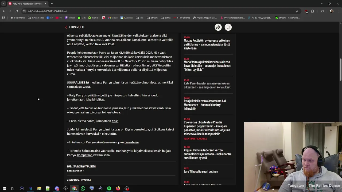Open Spotify from the taskbar
342x192 pixels.
[109, 189]
